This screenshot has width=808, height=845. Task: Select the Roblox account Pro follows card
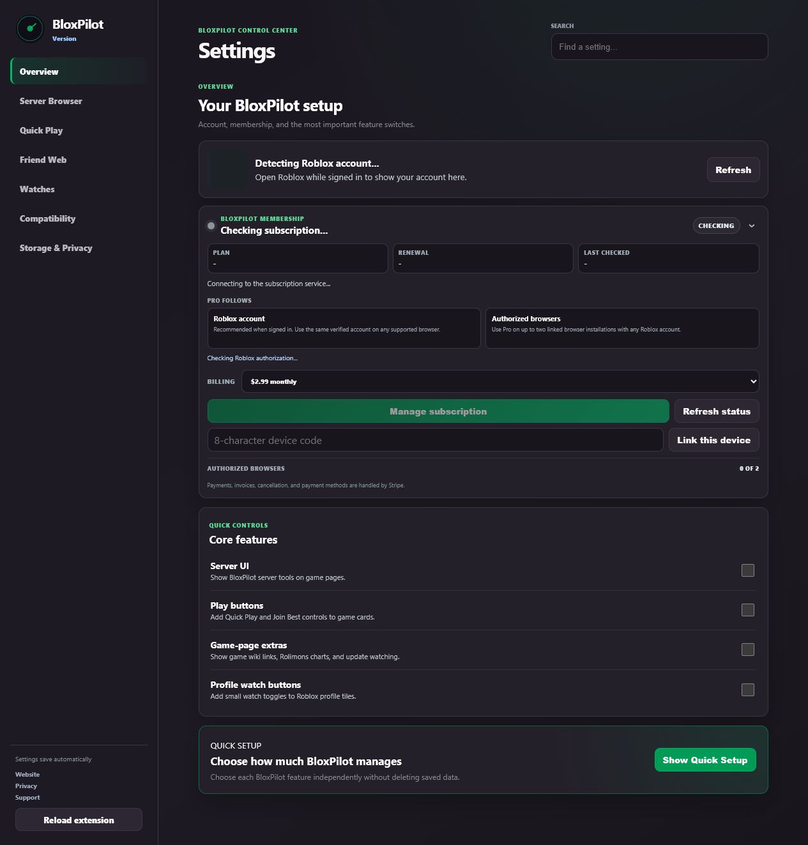coord(344,328)
